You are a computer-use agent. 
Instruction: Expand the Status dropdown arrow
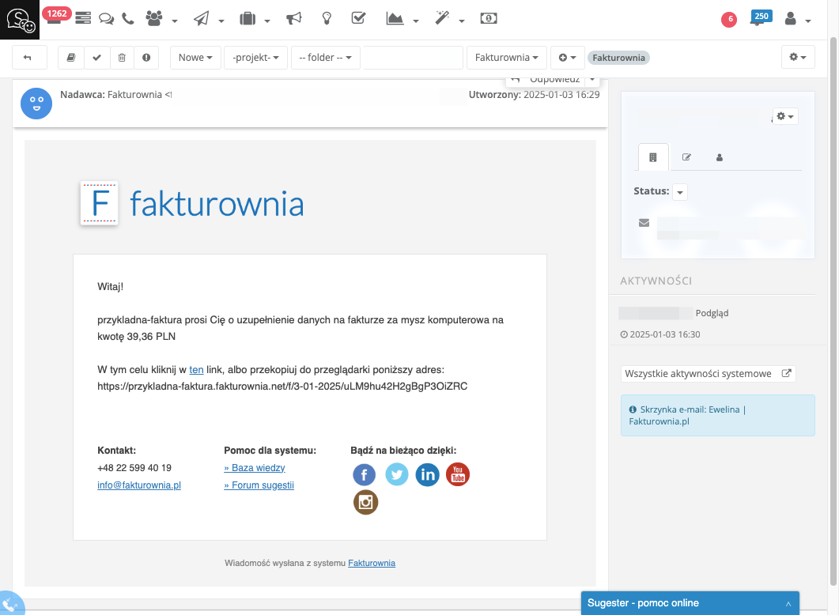coord(679,192)
